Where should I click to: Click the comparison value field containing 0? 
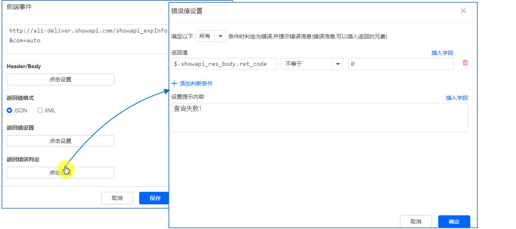[401, 64]
